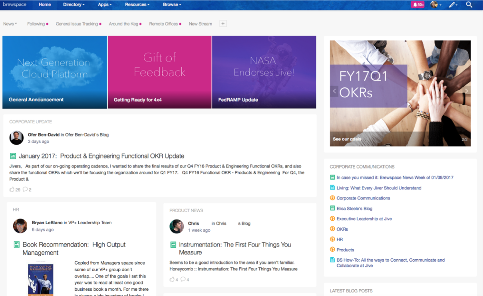Screen dimensions: 483x296
Task: Open the notifications bell showing 50+
Action: [417, 5]
